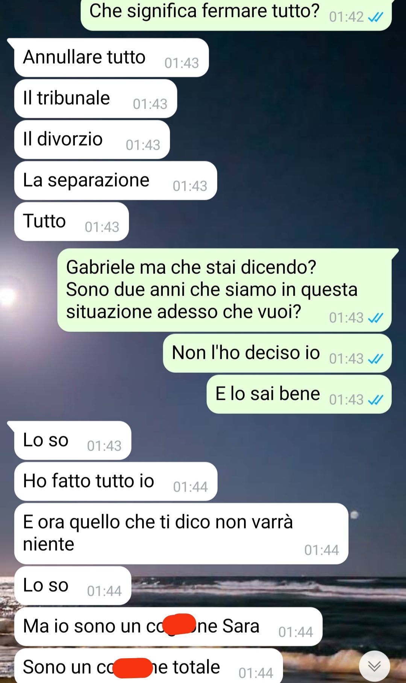Screen dimensions: 406x683
Task: Select the 'Il tribunale' message
Action: 95,99
